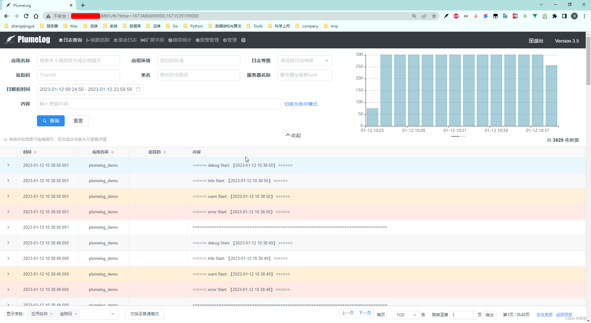Expand the first log entry row
This screenshot has height=323, width=591.
coord(8,165)
